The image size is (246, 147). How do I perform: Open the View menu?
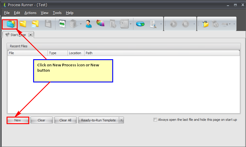44,13
